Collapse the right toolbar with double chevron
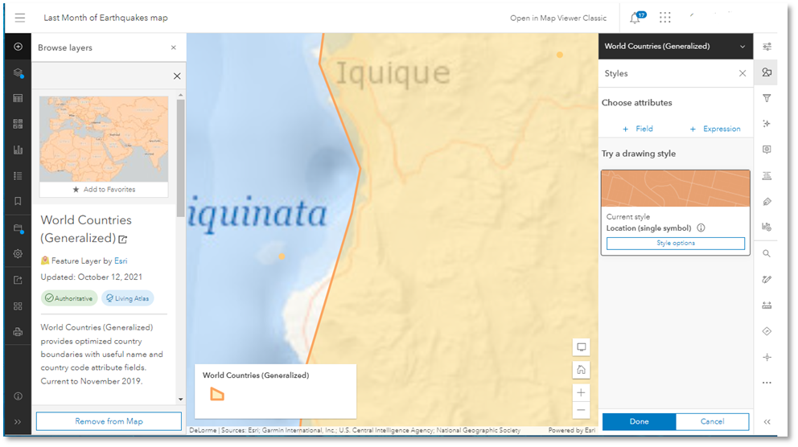The width and height of the screenshot is (798, 447). (767, 421)
